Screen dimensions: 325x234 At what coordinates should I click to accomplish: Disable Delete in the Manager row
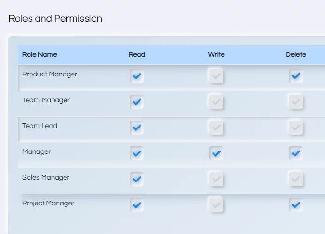pos(296,153)
